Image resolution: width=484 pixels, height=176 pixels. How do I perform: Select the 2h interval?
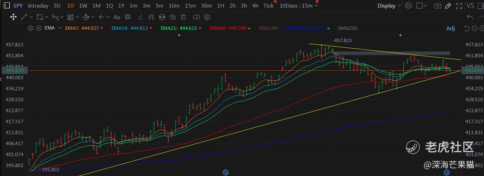pos(233,5)
